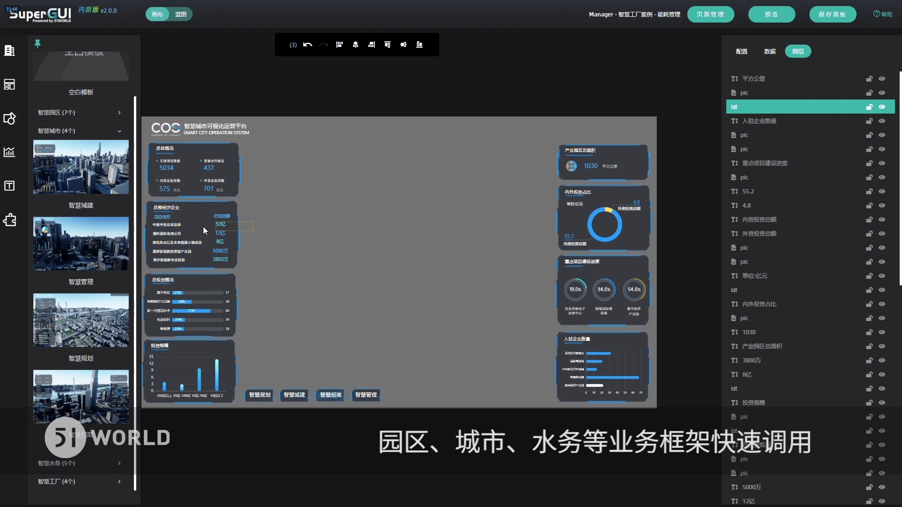Viewport: 902px width, 507px height.
Task: Click the template panel vertical scrollbar
Action: [x=135, y=293]
